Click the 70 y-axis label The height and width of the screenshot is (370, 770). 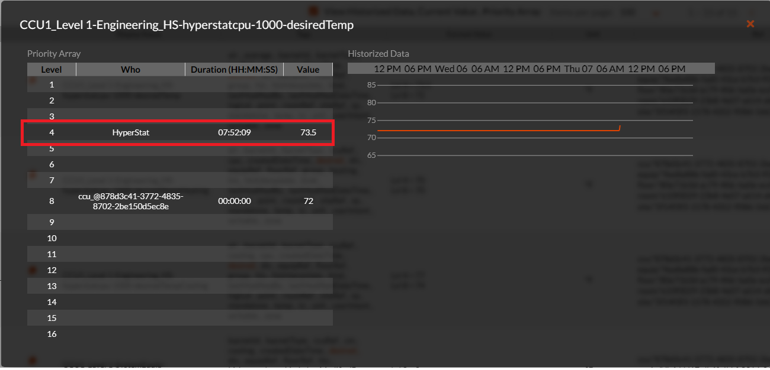(371, 138)
